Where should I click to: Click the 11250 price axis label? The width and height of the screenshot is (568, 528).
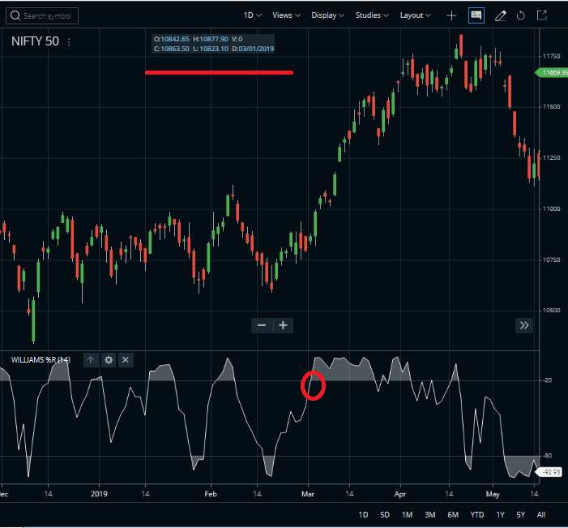551,157
